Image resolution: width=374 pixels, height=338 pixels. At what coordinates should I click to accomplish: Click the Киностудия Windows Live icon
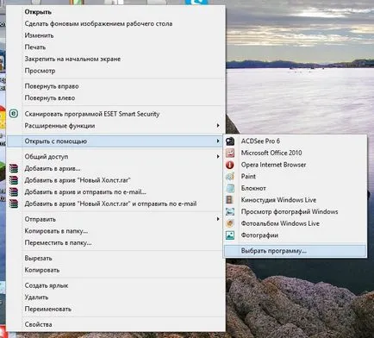click(x=230, y=200)
